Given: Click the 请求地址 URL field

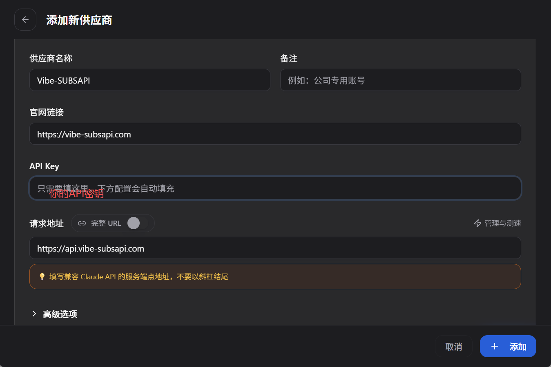Looking at the screenshot, I should pos(275,248).
